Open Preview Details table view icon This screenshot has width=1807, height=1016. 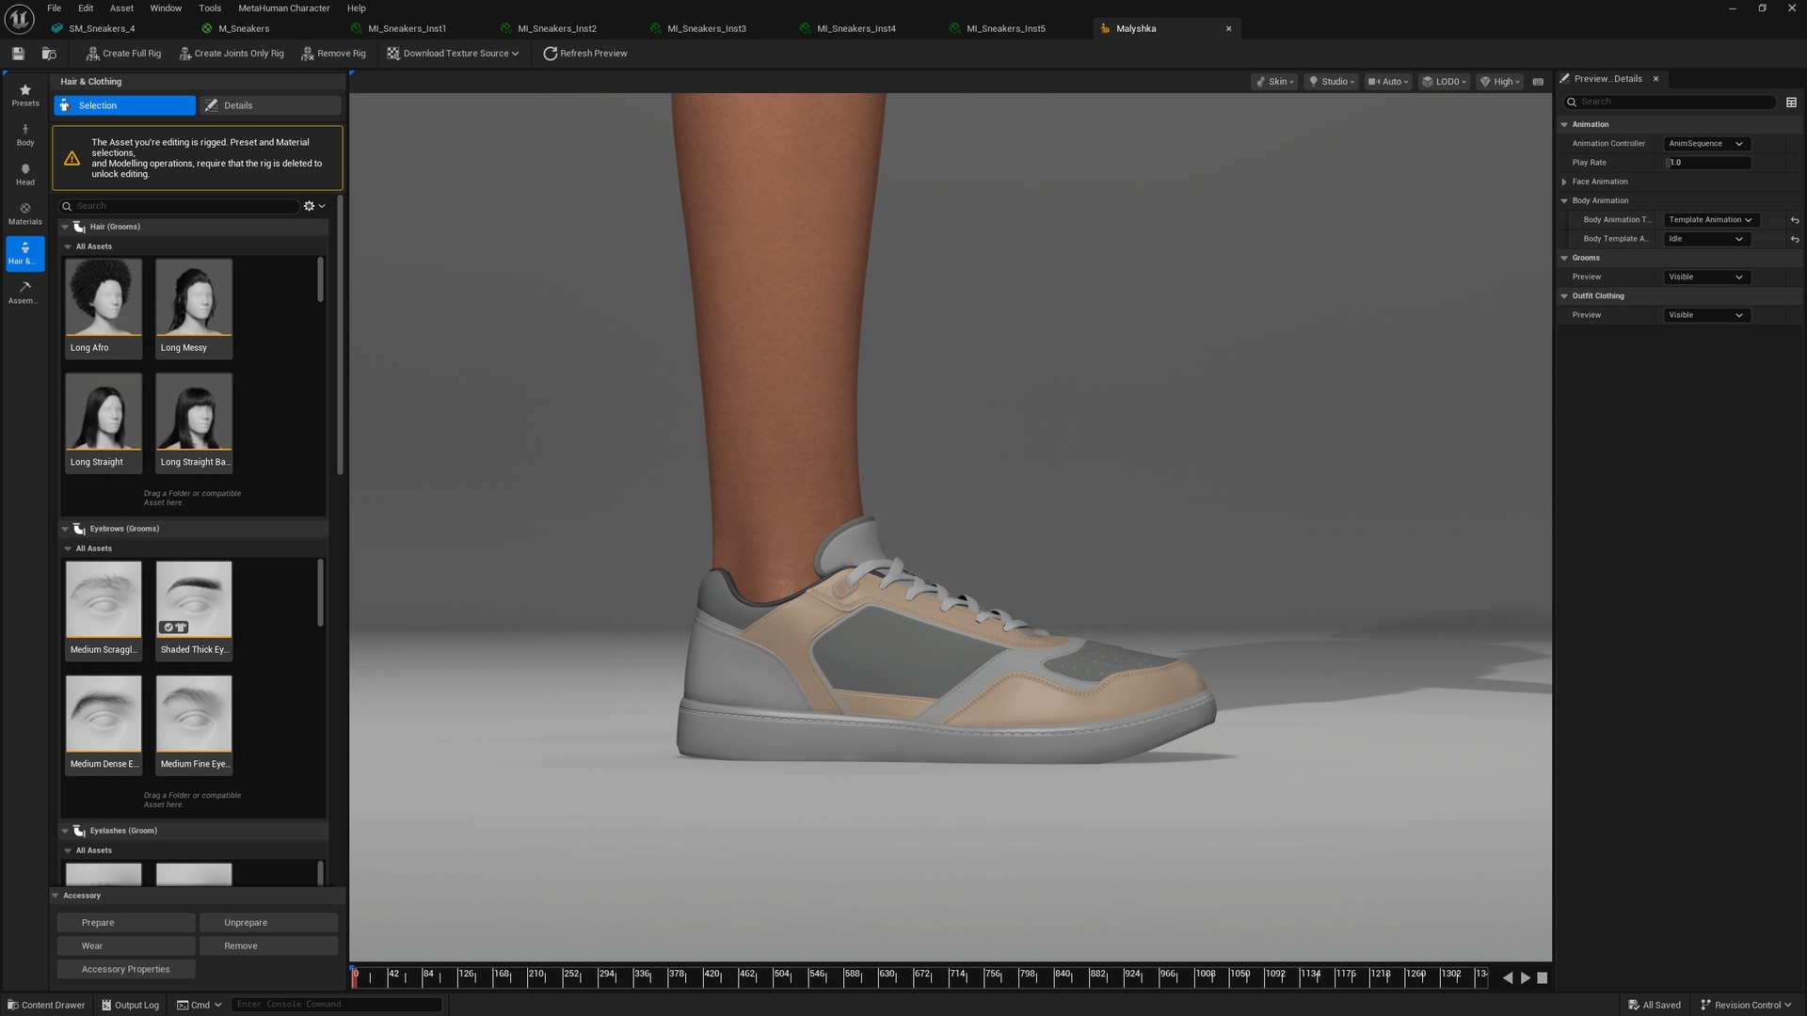(x=1791, y=102)
